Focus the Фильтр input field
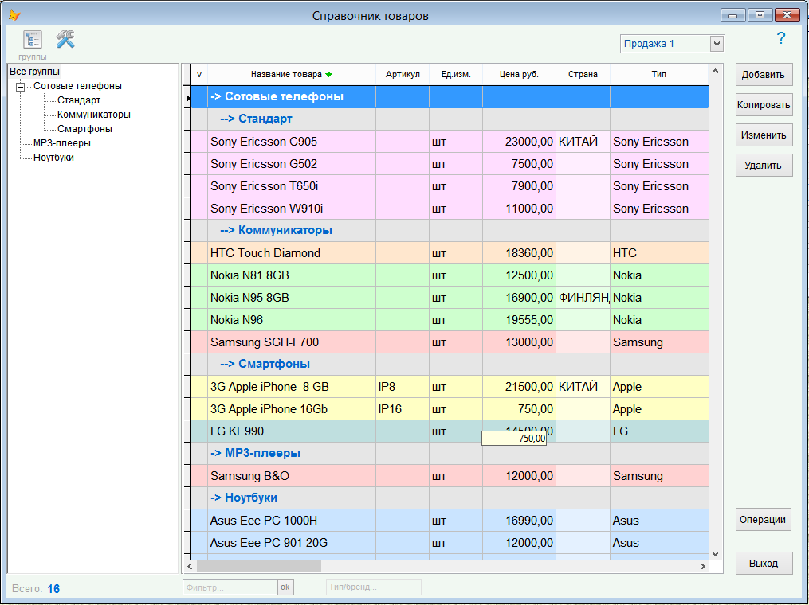809x605 pixels. 230,587
